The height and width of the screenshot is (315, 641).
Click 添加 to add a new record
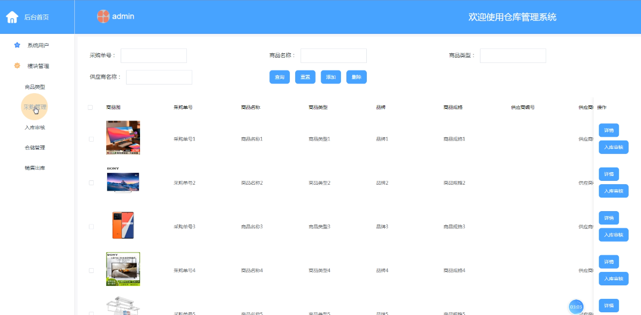tap(331, 77)
